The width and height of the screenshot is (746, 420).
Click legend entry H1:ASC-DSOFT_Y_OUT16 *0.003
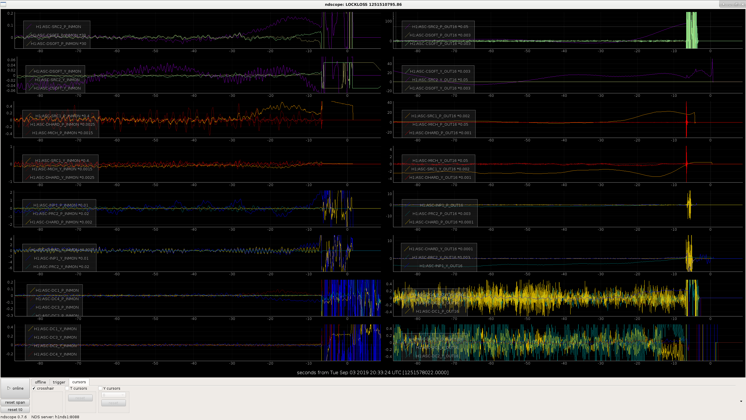tap(440, 88)
